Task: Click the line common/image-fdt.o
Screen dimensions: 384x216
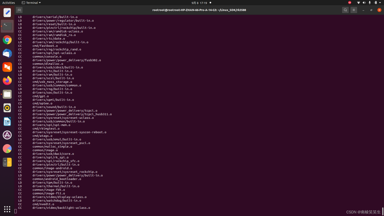Action: coord(49,190)
